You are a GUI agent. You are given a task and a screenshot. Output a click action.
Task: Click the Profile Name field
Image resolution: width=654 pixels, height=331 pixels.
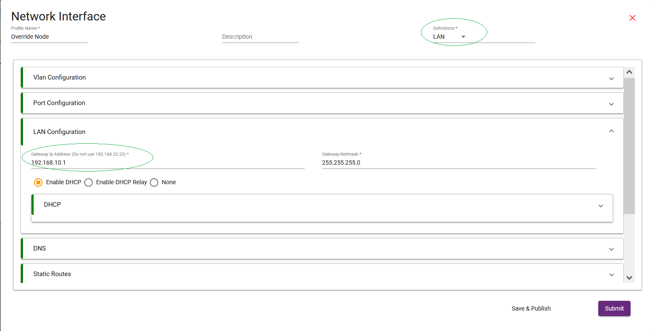[49, 37]
